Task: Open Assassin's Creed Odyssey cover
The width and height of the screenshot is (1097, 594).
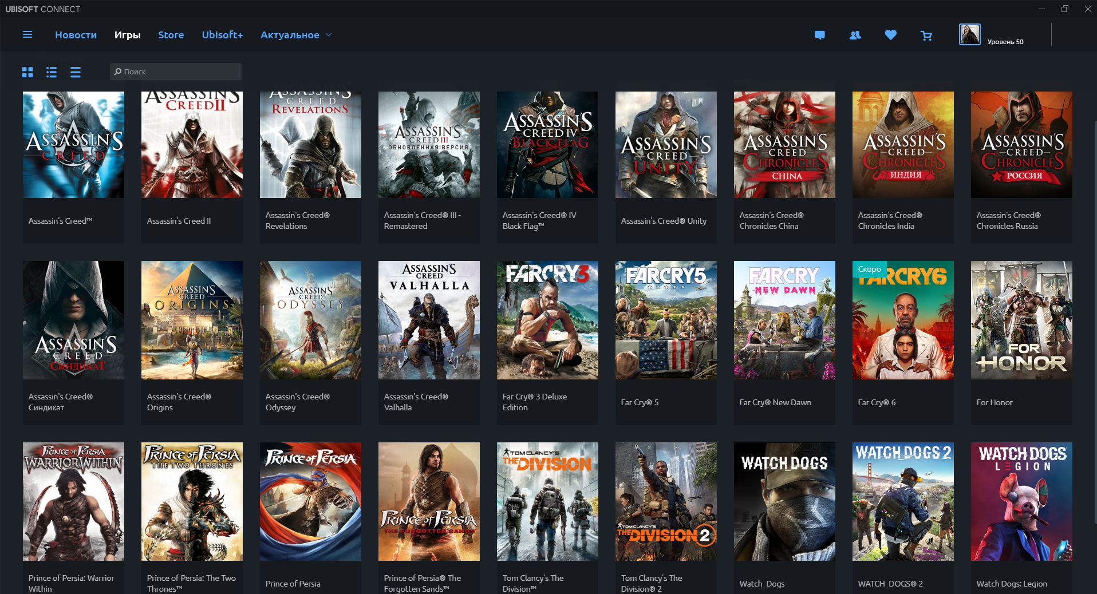Action: coord(310,320)
